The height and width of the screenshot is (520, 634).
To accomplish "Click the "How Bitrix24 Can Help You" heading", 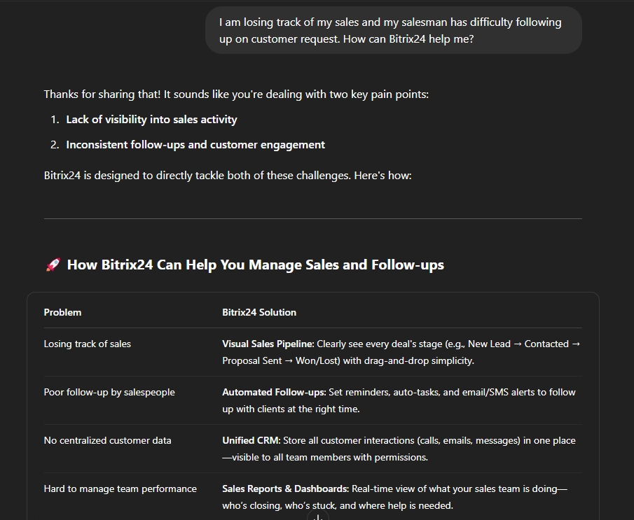I will click(255, 265).
